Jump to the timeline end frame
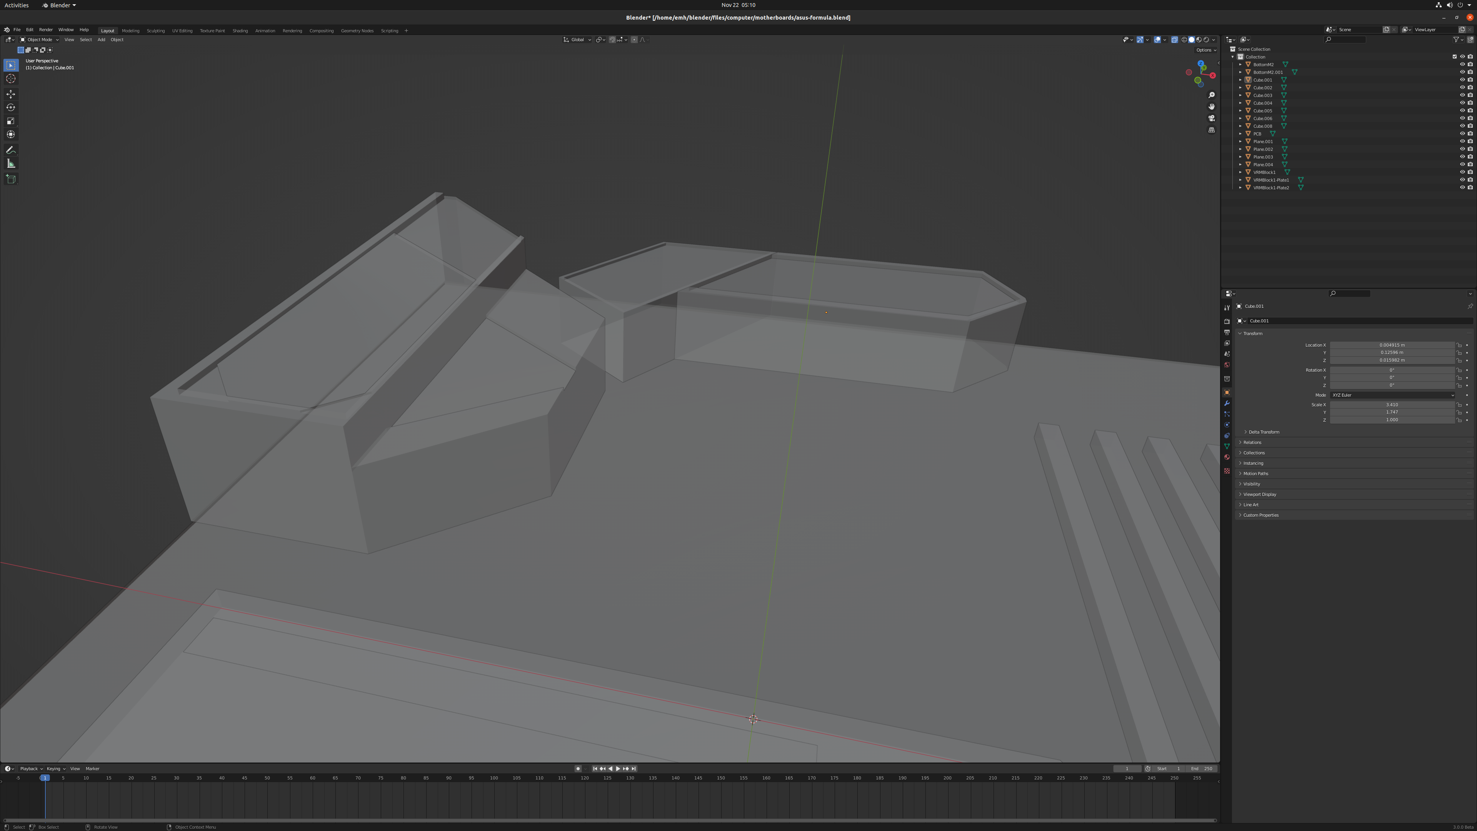Viewport: 1477px width, 831px height. [x=633, y=769]
